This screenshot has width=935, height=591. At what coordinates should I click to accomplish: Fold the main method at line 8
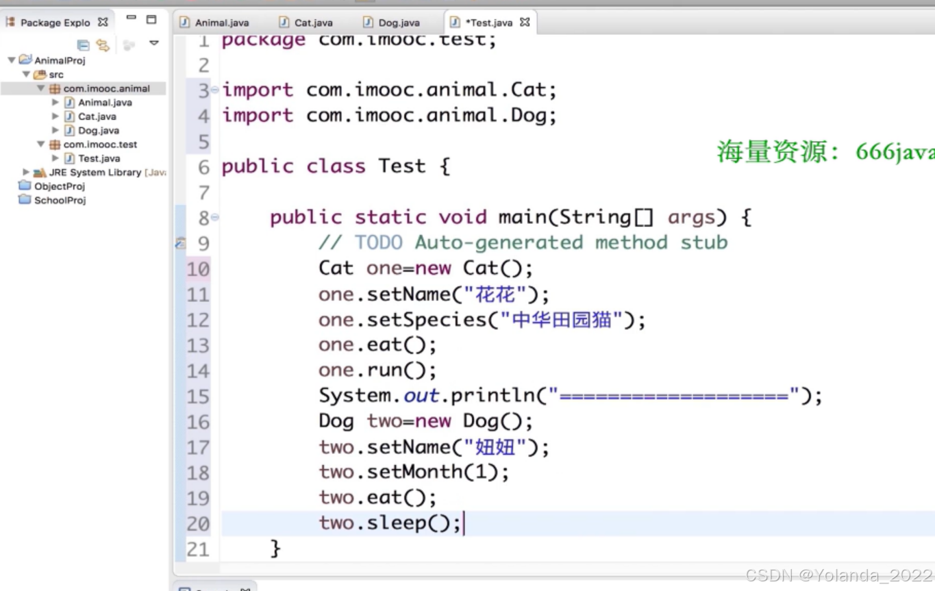[215, 217]
